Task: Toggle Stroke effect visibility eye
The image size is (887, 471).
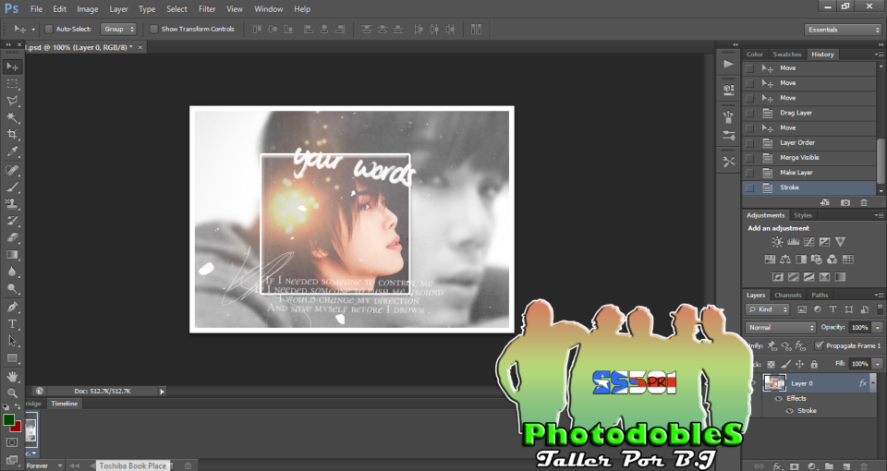Action: tap(789, 410)
